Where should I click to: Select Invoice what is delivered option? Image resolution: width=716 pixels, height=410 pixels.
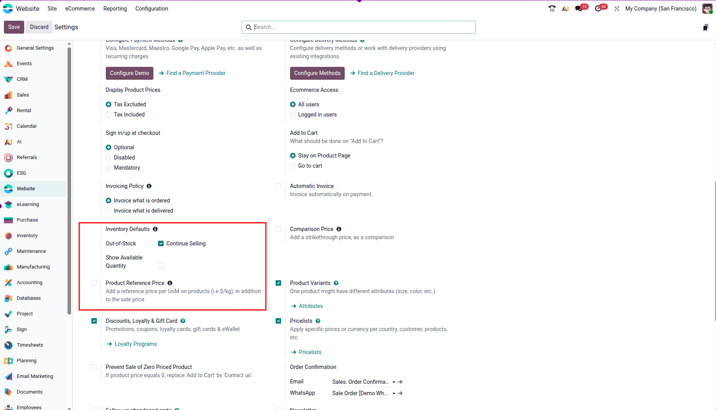(x=109, y=211)
